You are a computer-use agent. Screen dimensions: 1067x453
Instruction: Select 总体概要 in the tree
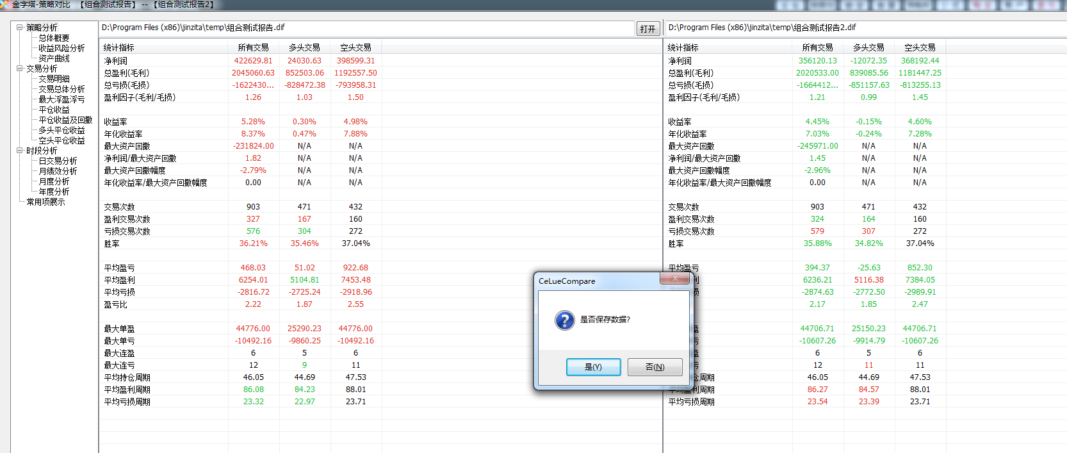tap(54, 38)
